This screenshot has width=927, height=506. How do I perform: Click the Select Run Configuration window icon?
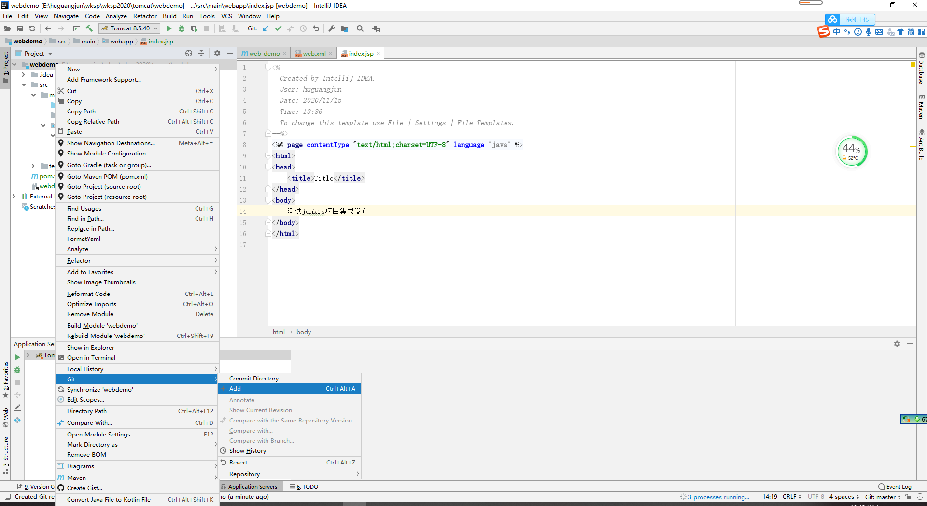pyautogui.click(x=77, y=28)
